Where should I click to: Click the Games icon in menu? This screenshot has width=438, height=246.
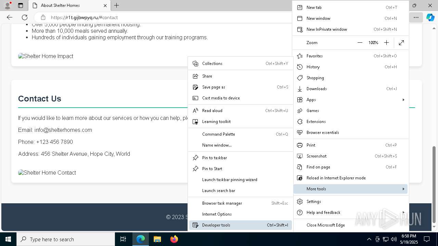tap(300, 111)
